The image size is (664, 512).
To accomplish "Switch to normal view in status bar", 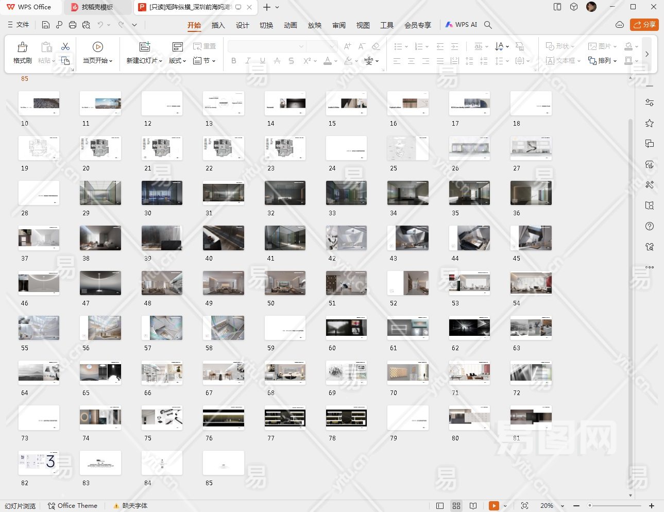I will click(440, 506).
